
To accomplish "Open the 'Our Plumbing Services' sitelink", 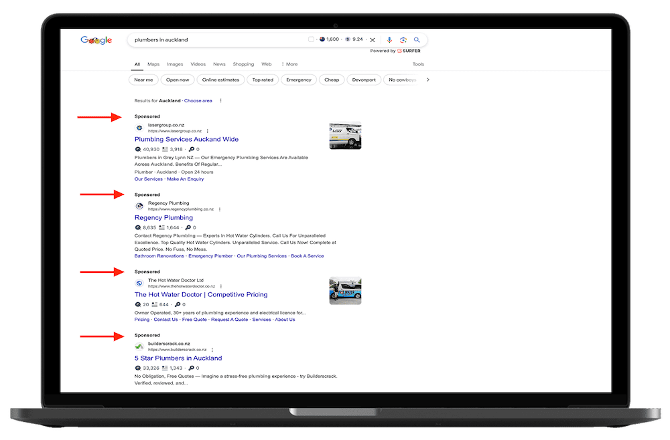I will point(261,256).
